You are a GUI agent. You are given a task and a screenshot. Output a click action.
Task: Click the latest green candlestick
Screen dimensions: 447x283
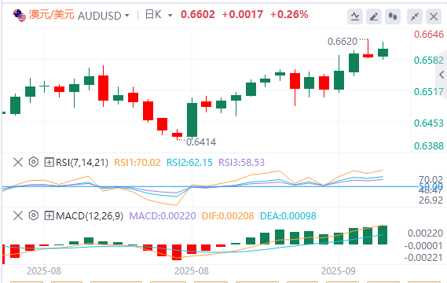point(383,53)
